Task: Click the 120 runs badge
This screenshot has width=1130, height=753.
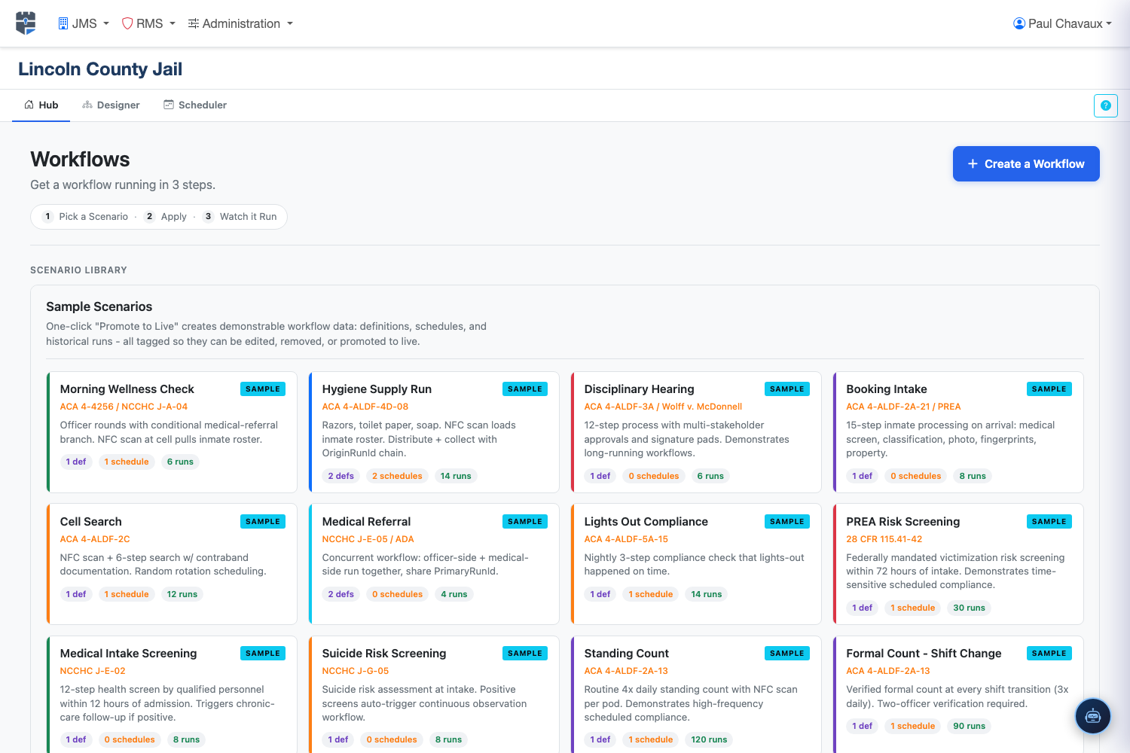Action: tap(709, 739)
